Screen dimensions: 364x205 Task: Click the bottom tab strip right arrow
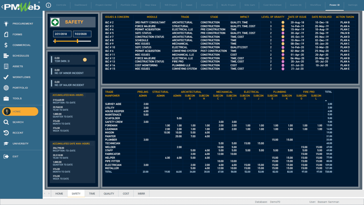point(49,193)
